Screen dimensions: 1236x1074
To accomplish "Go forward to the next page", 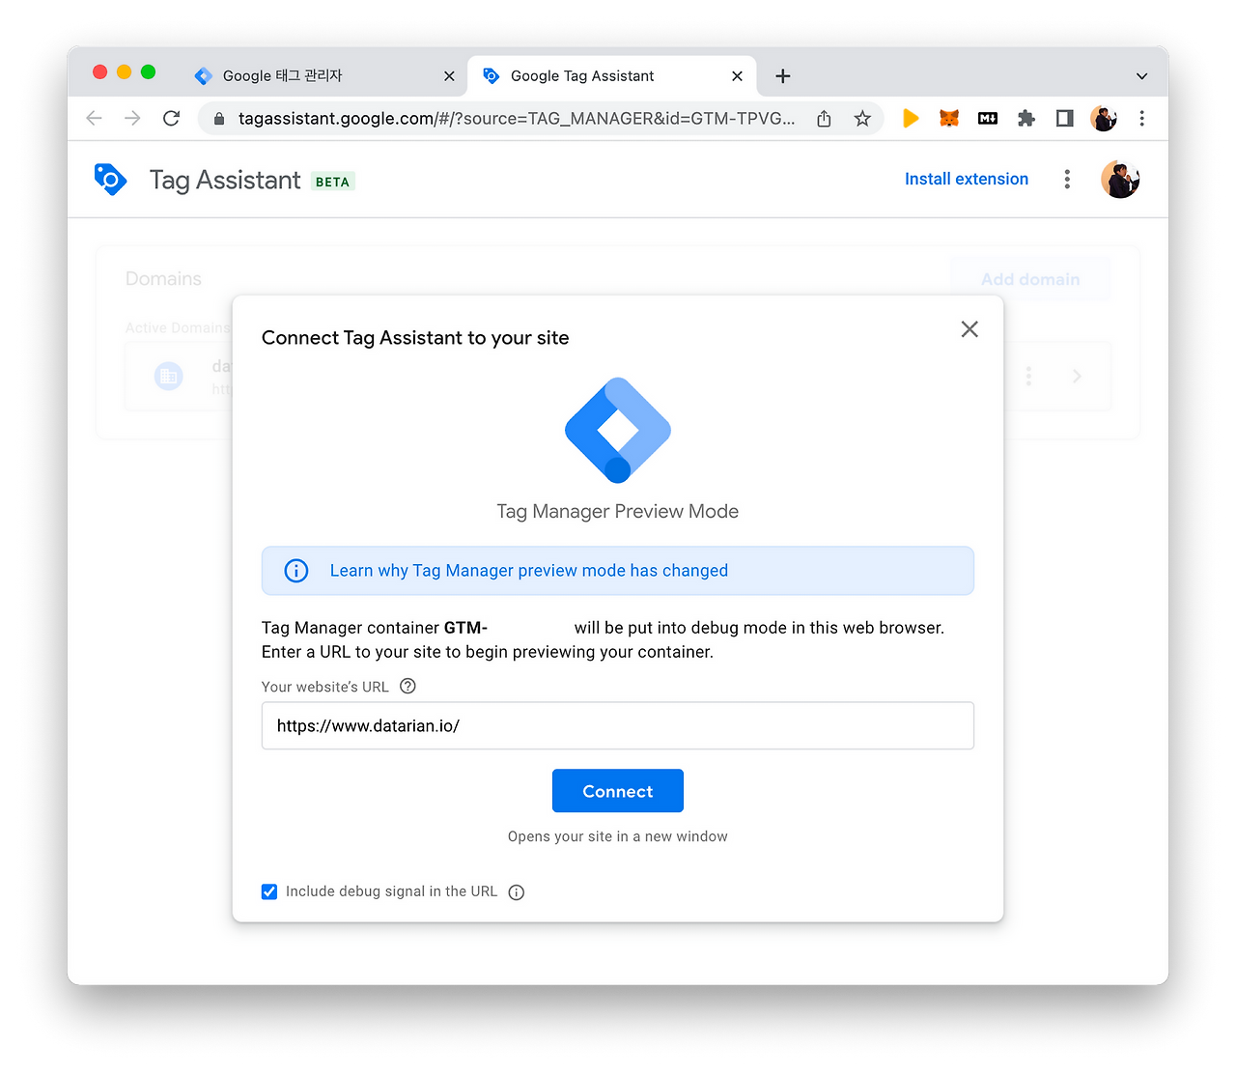I will 133,118.
